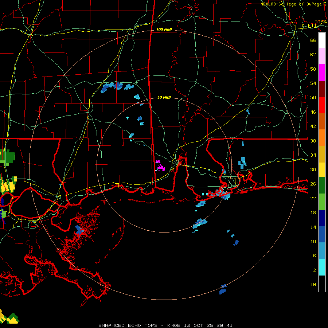This screenshot has height=328, width=328.
Task: Click the white swatch at top of legend
Action: 322,40
